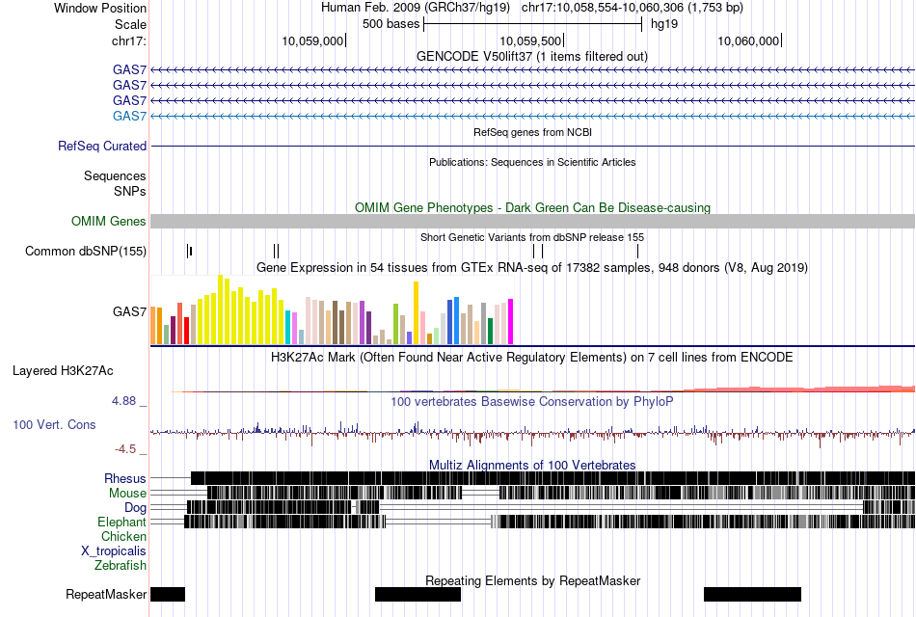Click the Window Position label
Image resolution: width=916 pixels, height=617 pixels.
pos(100,8)
